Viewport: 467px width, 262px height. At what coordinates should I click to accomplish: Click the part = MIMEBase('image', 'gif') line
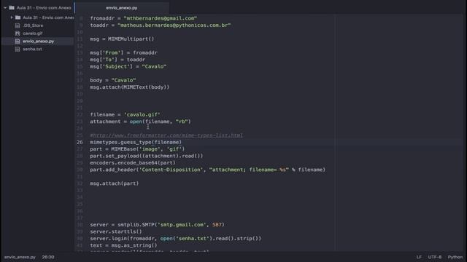pos(137,149)
